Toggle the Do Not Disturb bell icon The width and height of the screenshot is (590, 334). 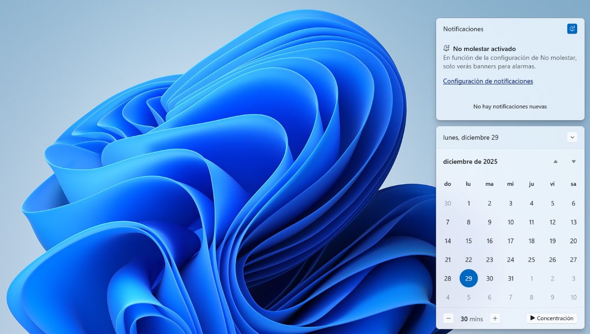click(x=572, y=29)
